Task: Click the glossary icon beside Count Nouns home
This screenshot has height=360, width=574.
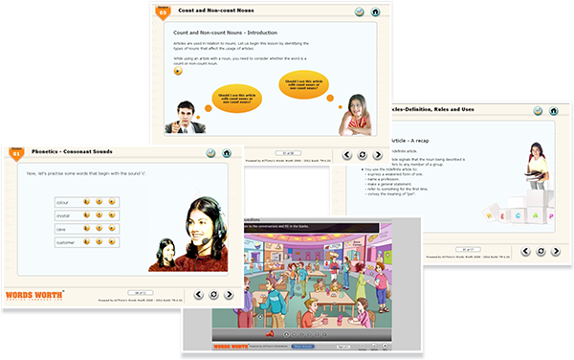Action: point(359,11)
